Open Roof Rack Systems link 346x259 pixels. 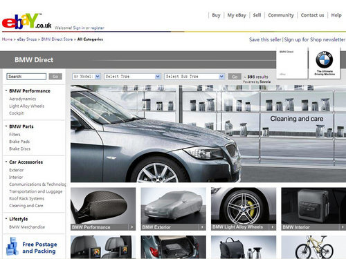26,199
